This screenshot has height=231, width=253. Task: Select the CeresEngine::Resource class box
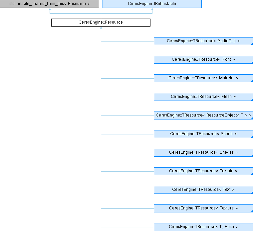pyautogui.click(x=101, y=23)
